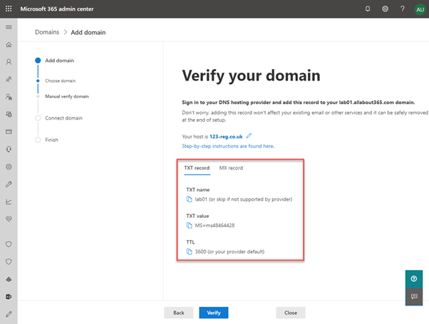Go to Home in the sidebar
This screenshot has width=429, height=324.
(9, 44)
